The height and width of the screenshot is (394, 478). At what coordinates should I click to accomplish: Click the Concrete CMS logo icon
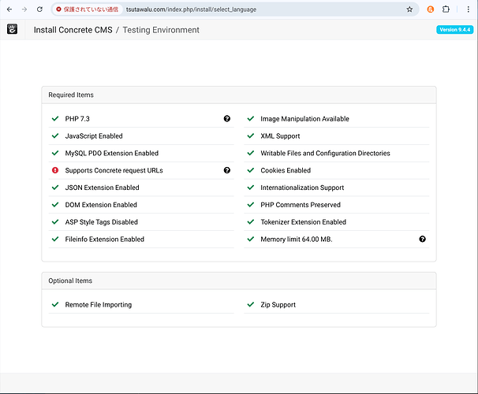[x=13, y=30]
